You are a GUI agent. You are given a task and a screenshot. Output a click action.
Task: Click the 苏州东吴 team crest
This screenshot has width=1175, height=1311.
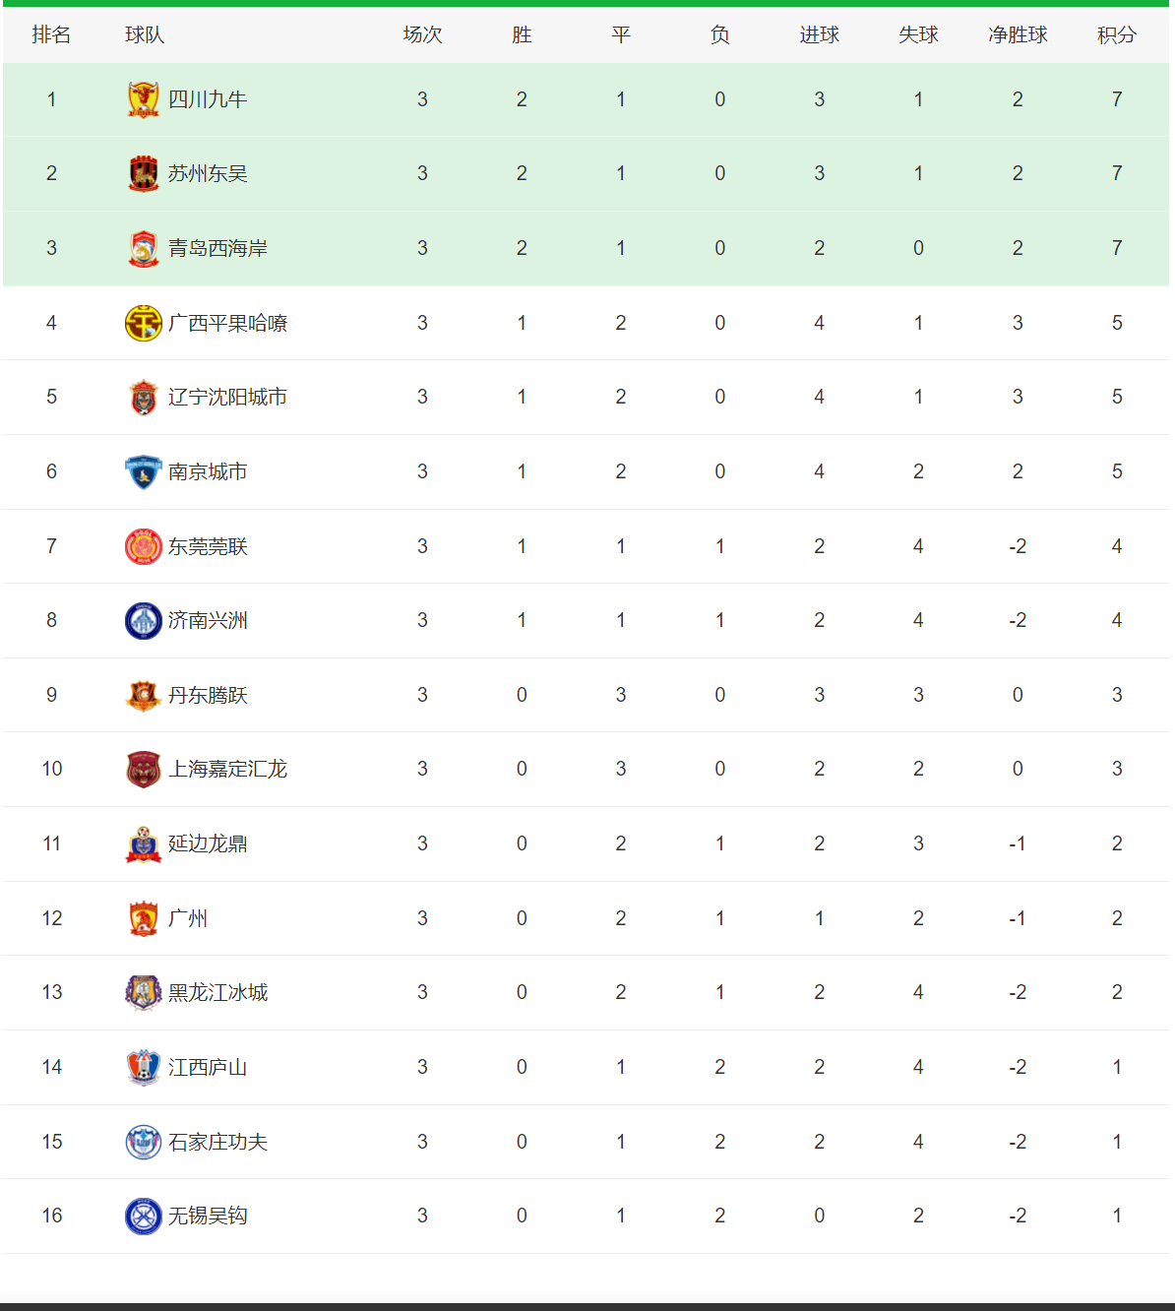point(144,173)
